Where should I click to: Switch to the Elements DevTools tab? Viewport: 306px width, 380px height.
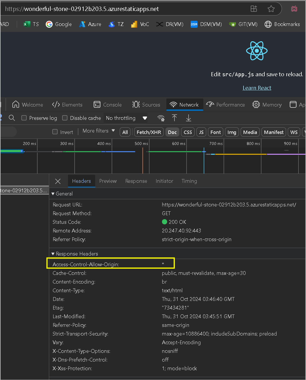[67, 105]
